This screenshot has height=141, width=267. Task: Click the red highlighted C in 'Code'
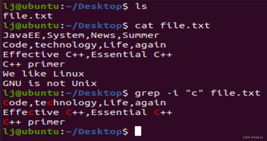(6, 103)
